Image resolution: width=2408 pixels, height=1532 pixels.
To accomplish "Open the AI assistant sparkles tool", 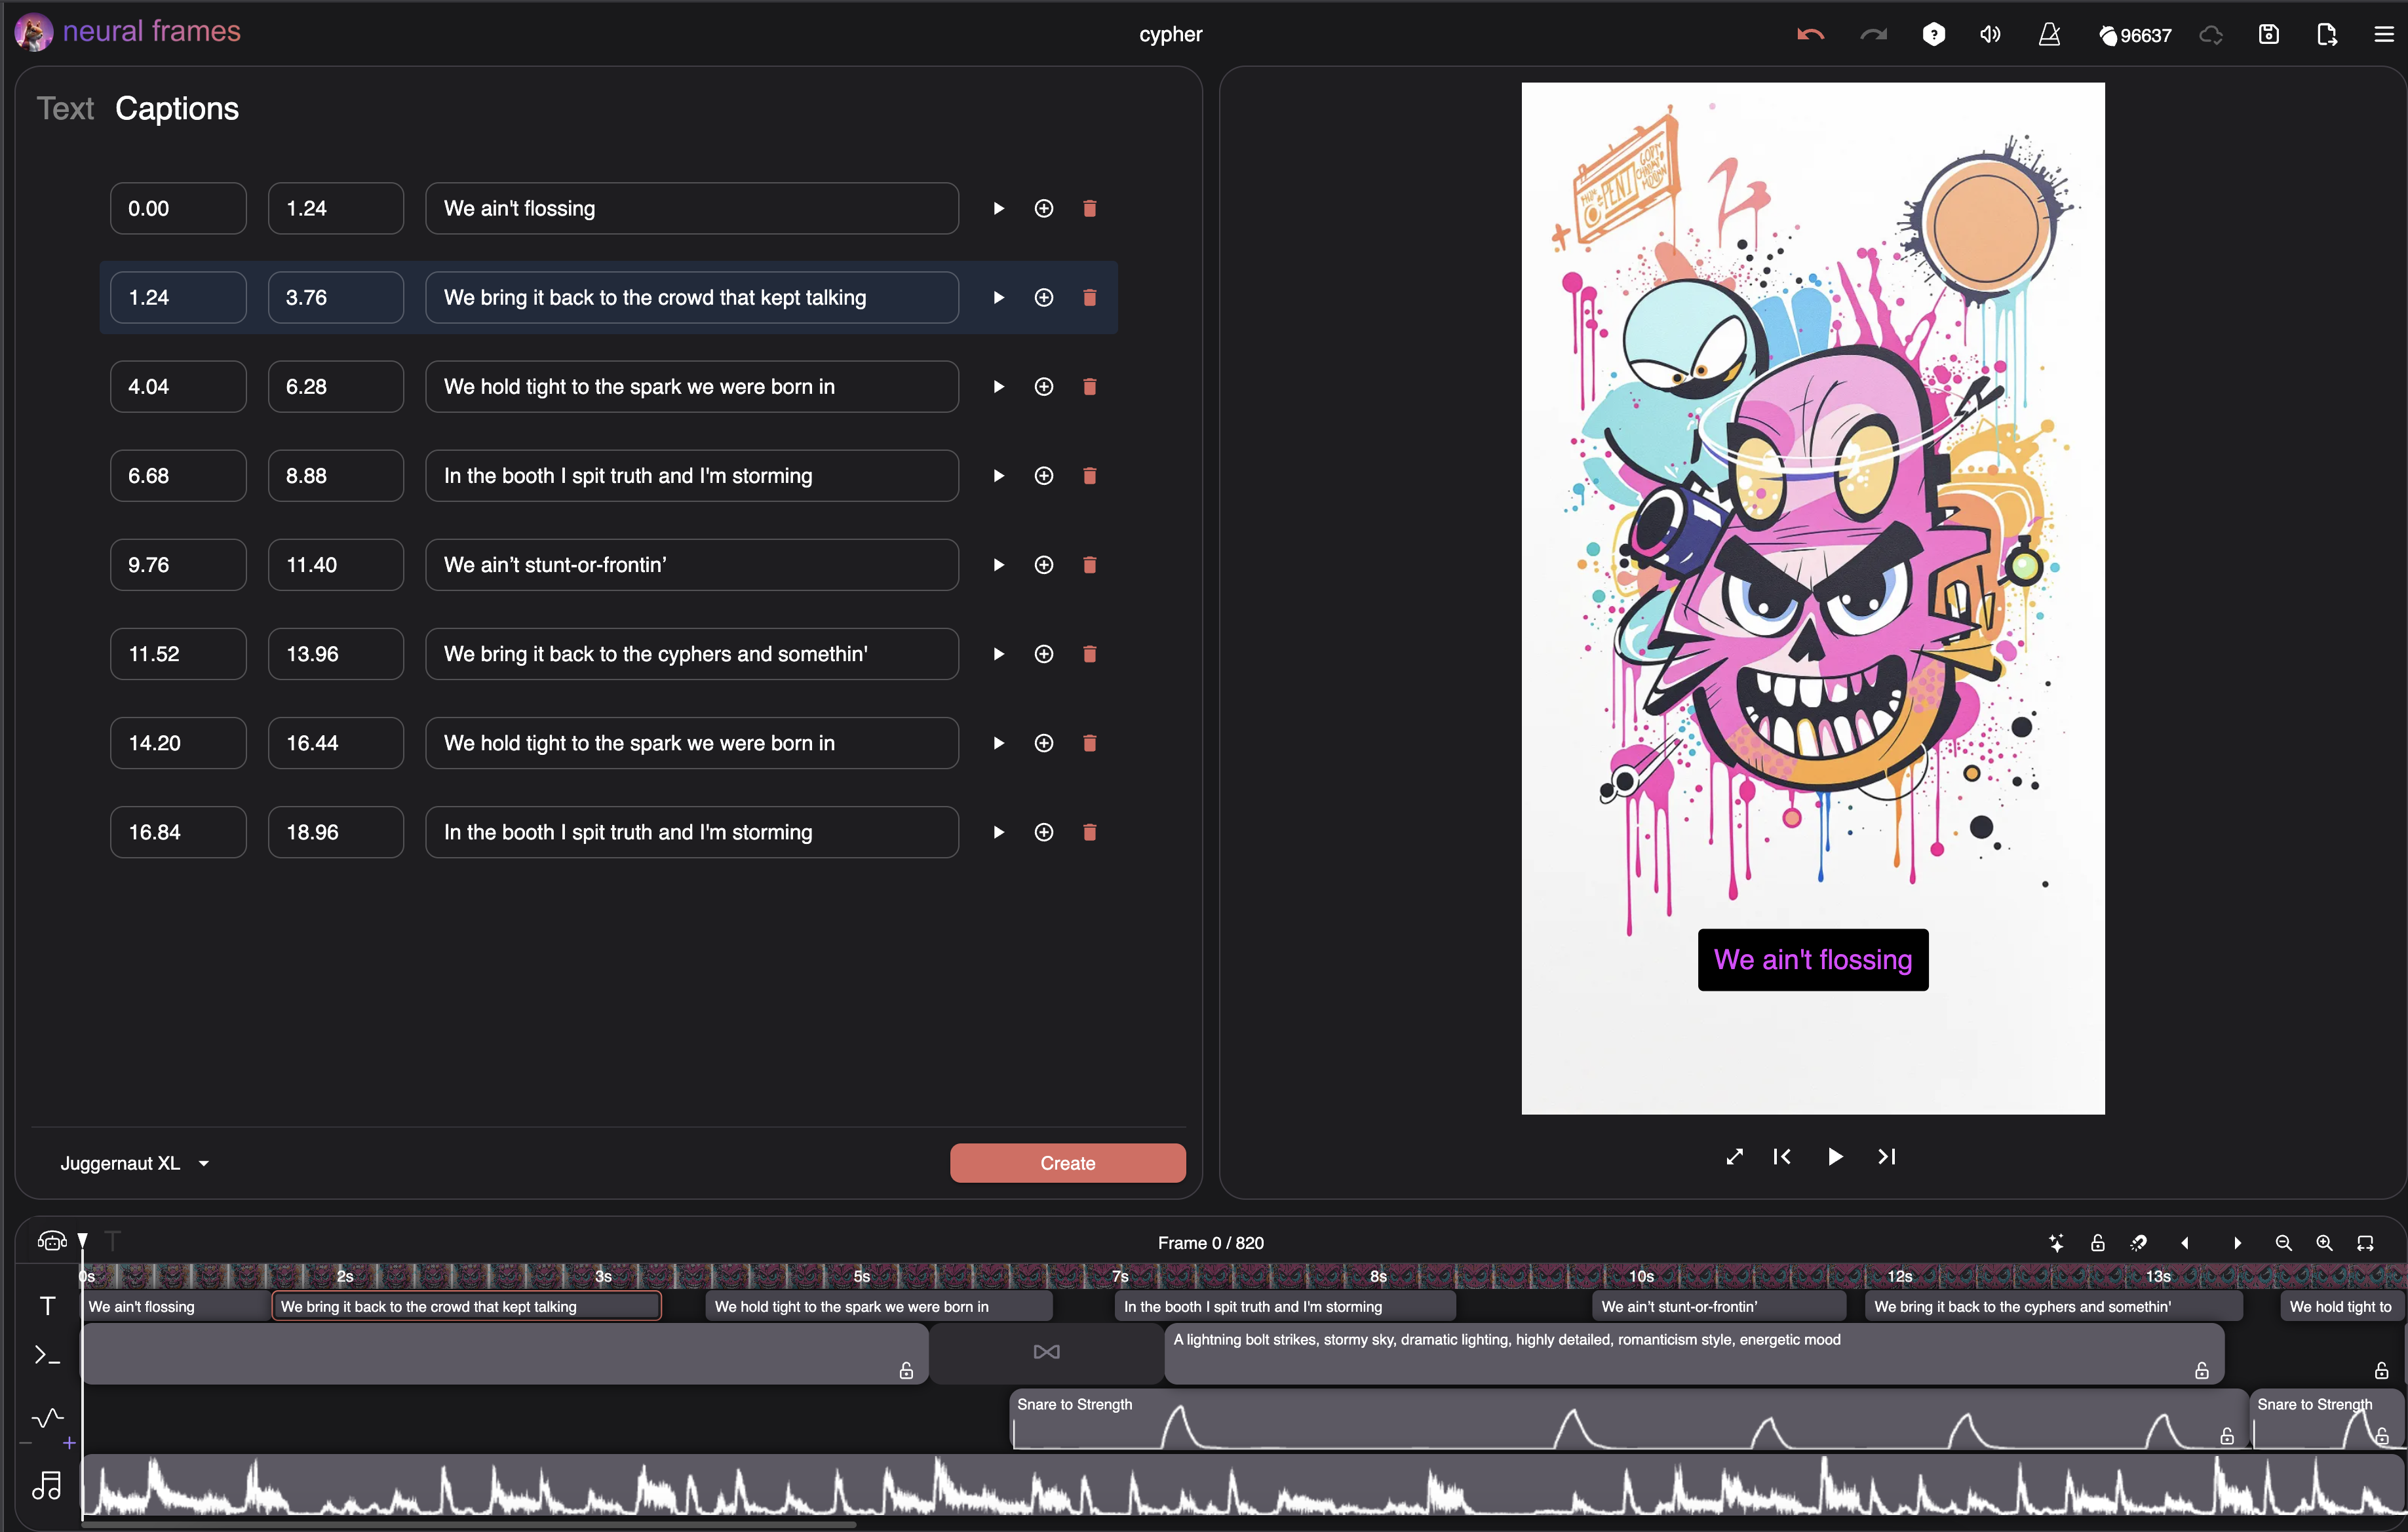I will (x=2056, y=1243).
